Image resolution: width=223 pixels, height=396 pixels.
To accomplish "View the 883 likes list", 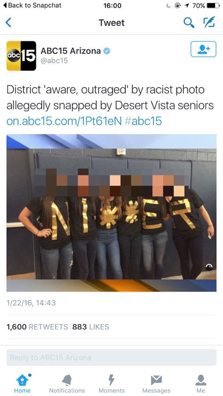I will (91, 327).
